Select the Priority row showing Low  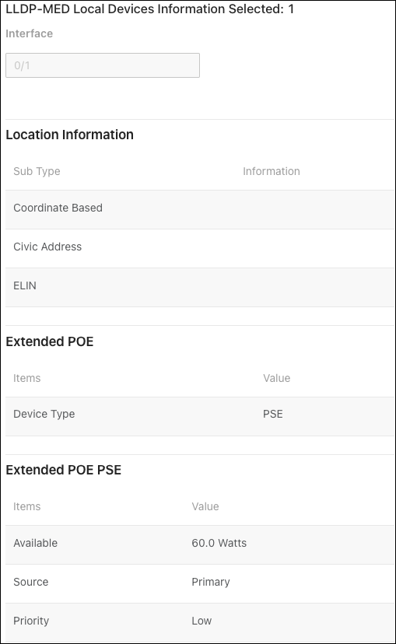coord(200,622)
